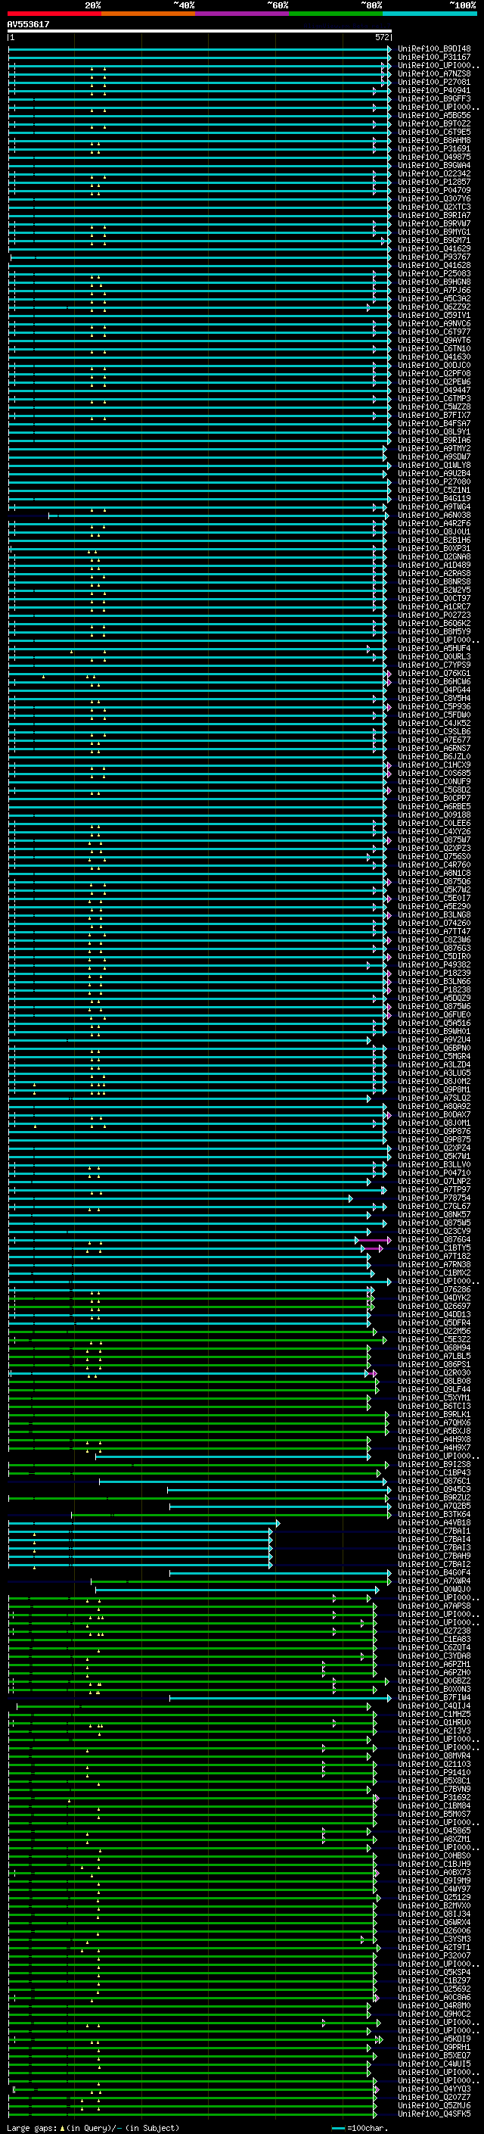Select hit label UniRef100_O22342
Image resolution: width=484 pixels, height=2134 pixels.
(x=434, y=173)
